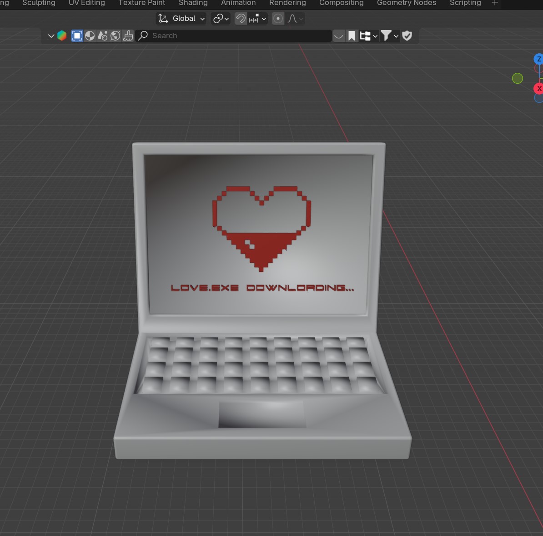Open the Geometry Nodes workspace tab

(x=407, y=3)
